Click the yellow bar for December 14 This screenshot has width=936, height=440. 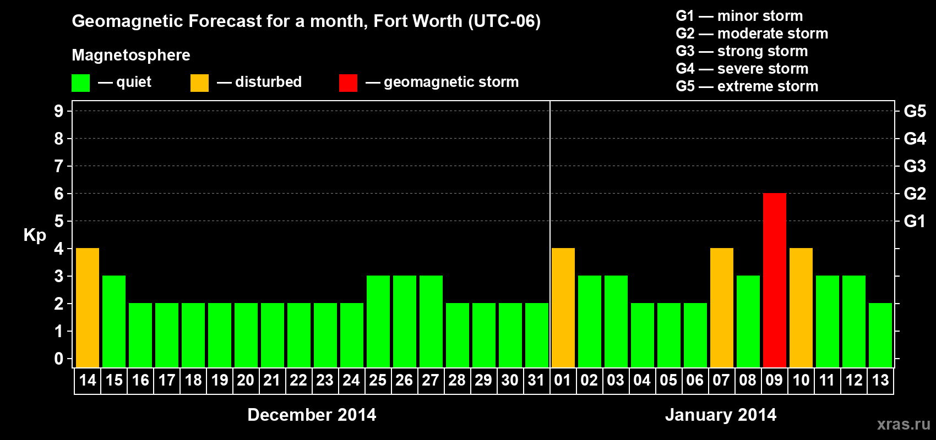pos(88,308)
